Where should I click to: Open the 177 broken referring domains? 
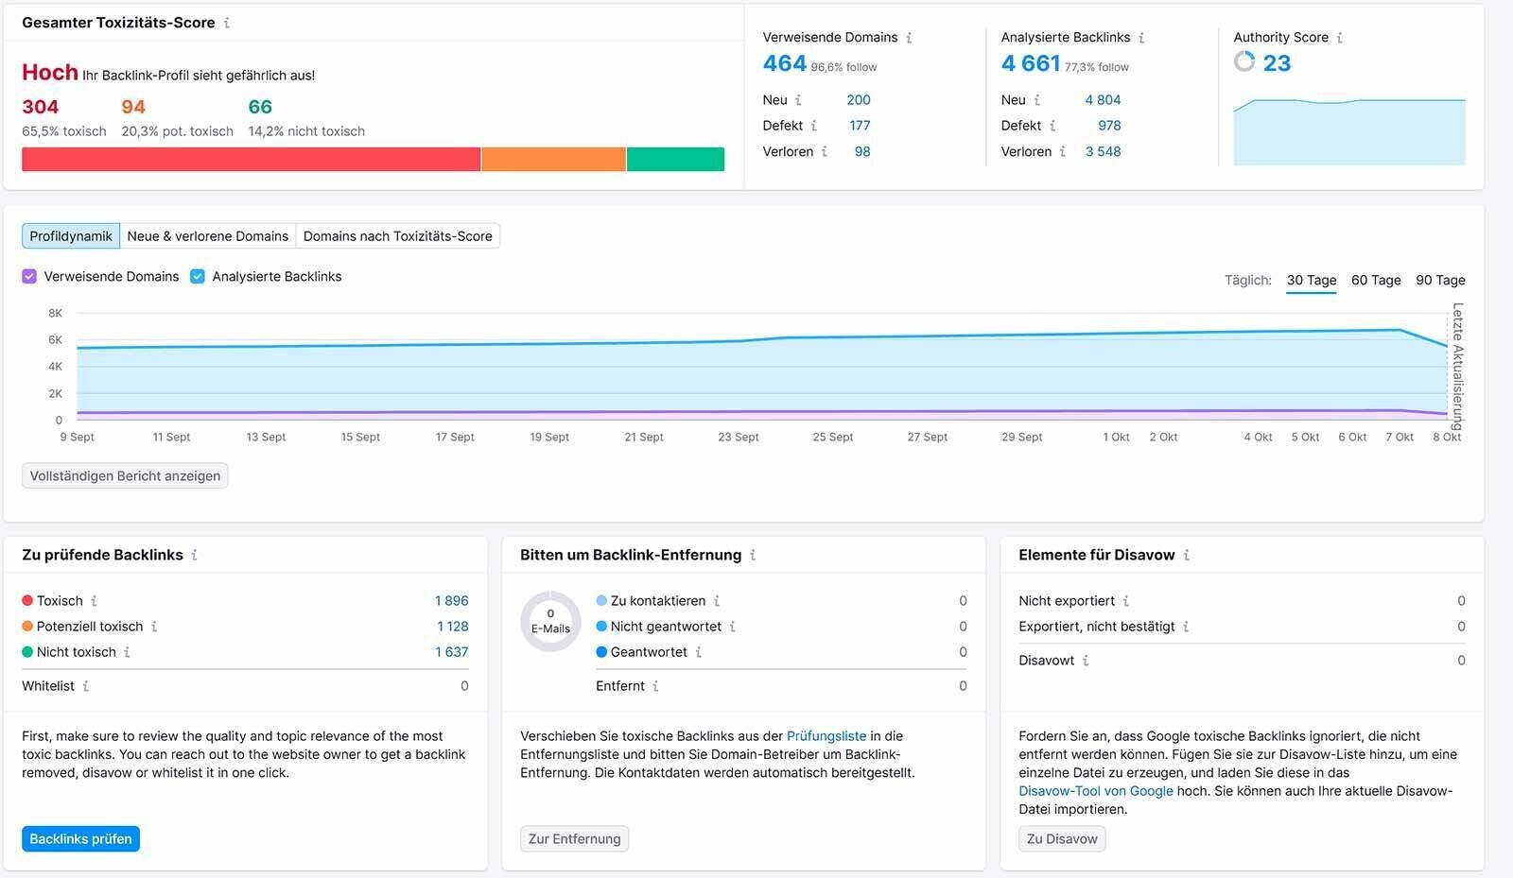(x=860, y=126)
